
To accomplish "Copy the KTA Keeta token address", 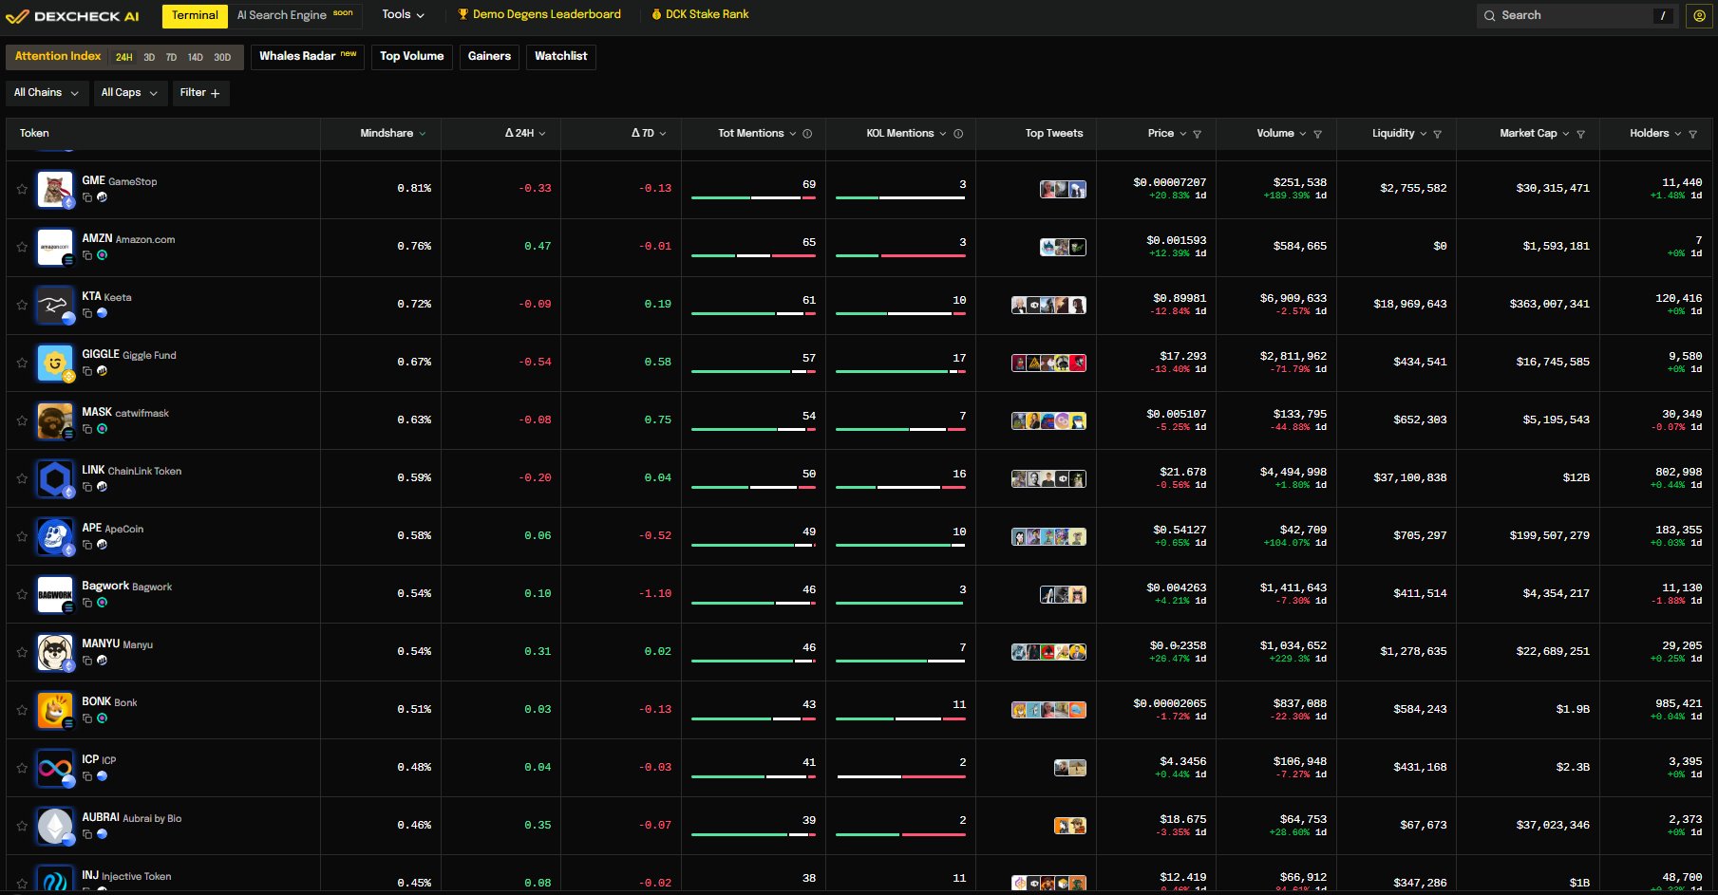I will click(x=87, y=313).
